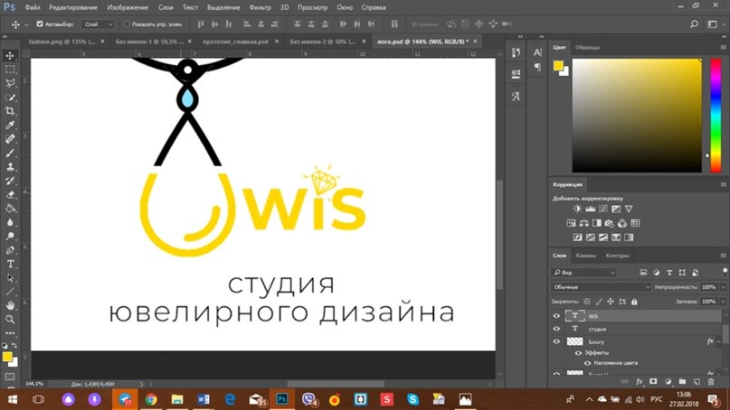Open Word from the taskbar
Image resolution: width=730 pixels, height=410 pixels.
pos(203,399)
